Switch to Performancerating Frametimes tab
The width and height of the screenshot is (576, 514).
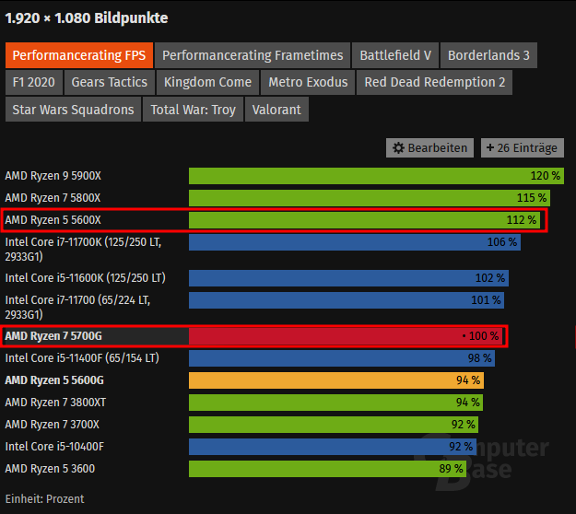click(253, 55)
